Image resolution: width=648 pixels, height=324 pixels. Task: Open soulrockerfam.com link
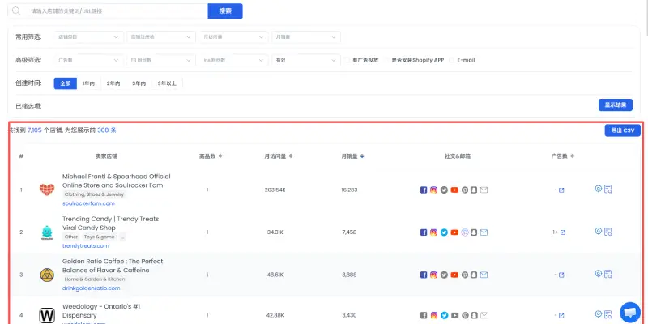(88, 203)
